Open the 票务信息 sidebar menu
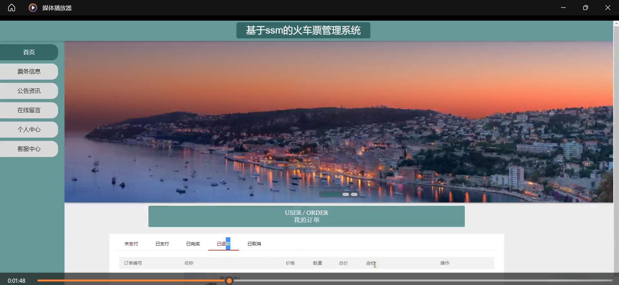 [x=29, y=72]
